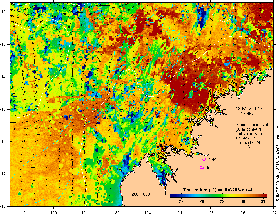Click the latitude axis label -16
This screenshot has height=216, width=280.
pos(3,142)
